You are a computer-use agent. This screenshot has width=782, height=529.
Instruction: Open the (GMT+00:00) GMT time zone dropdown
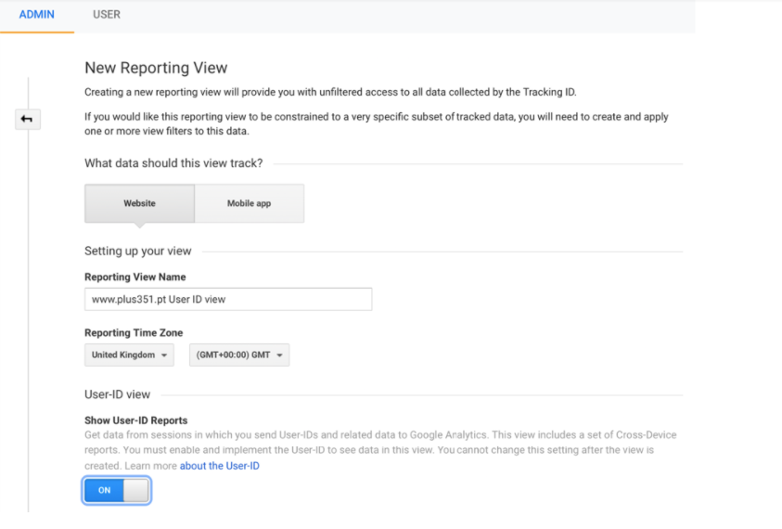point(239,355)
